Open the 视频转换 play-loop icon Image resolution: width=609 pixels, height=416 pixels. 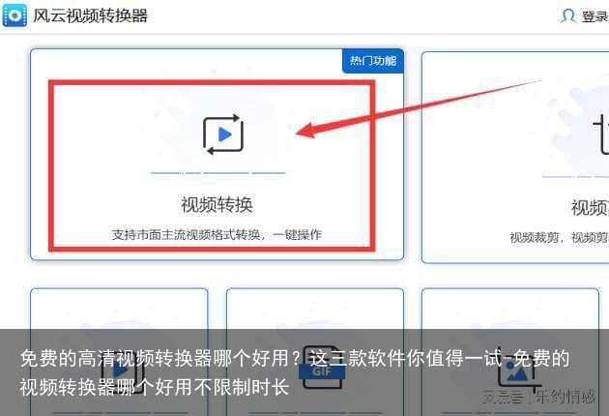(x=222, y=134)
